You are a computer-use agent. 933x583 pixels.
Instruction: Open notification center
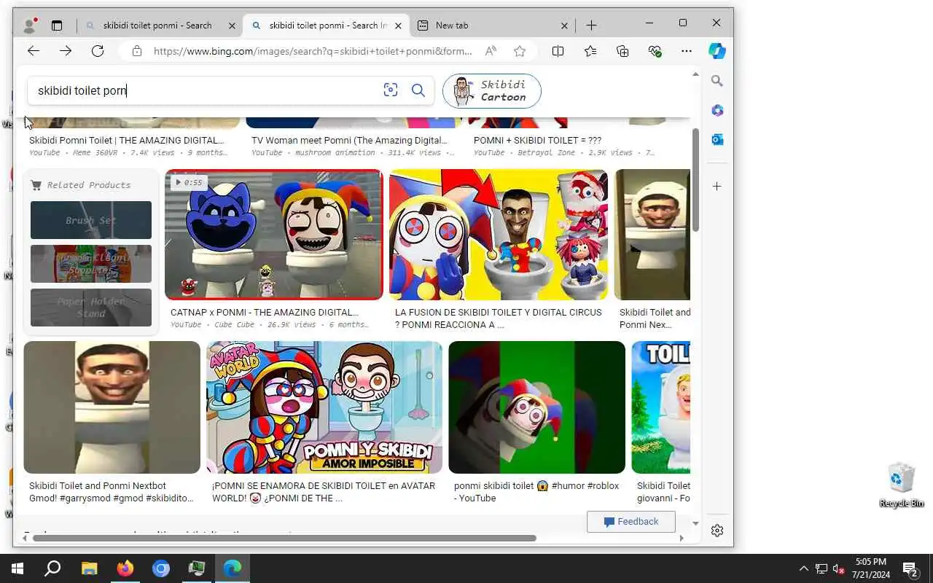[910, 568]
